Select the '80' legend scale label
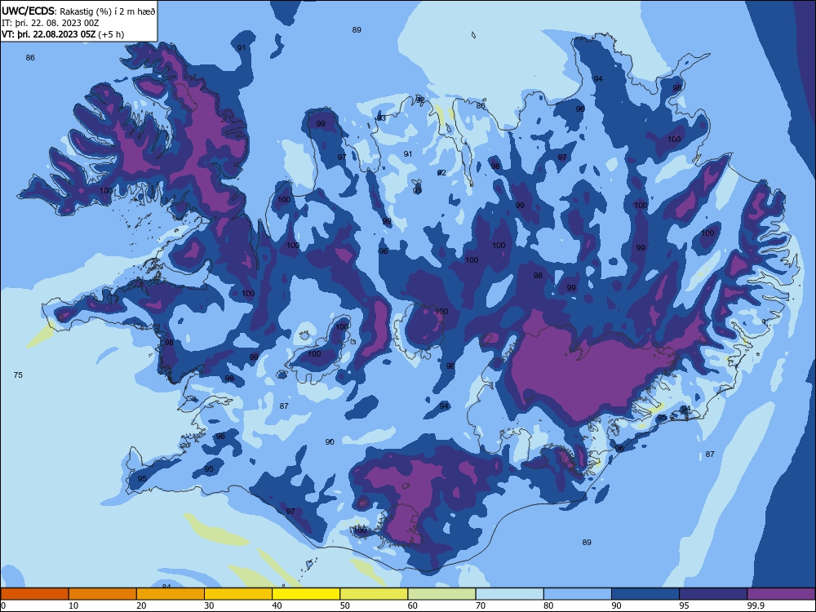Image resolution: width=816 pixels, height=612 pixels. click(x=549, y=605)
